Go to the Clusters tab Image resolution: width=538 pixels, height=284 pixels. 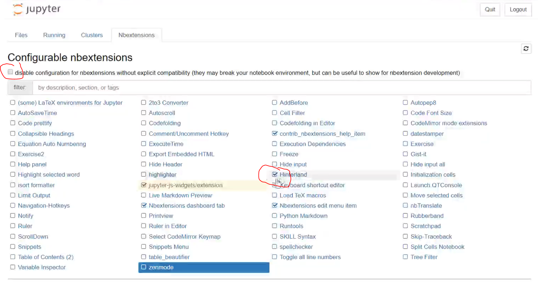click(92, 35)
